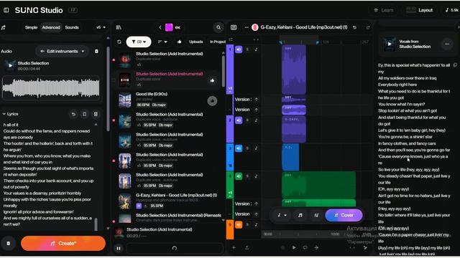Redo in the timeline header
This screenshot has width=460, height=258.
(x=368, y=27)
